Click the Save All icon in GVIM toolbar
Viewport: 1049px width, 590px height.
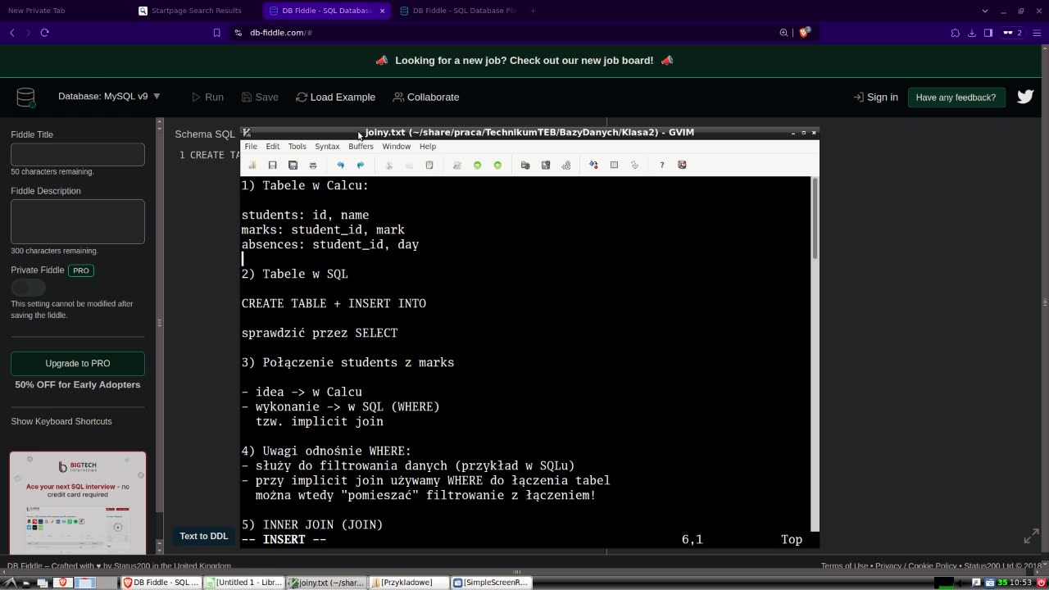[293, 165]
